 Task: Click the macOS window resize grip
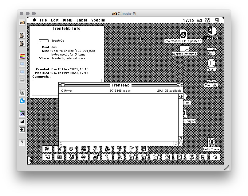coord(227,167)
